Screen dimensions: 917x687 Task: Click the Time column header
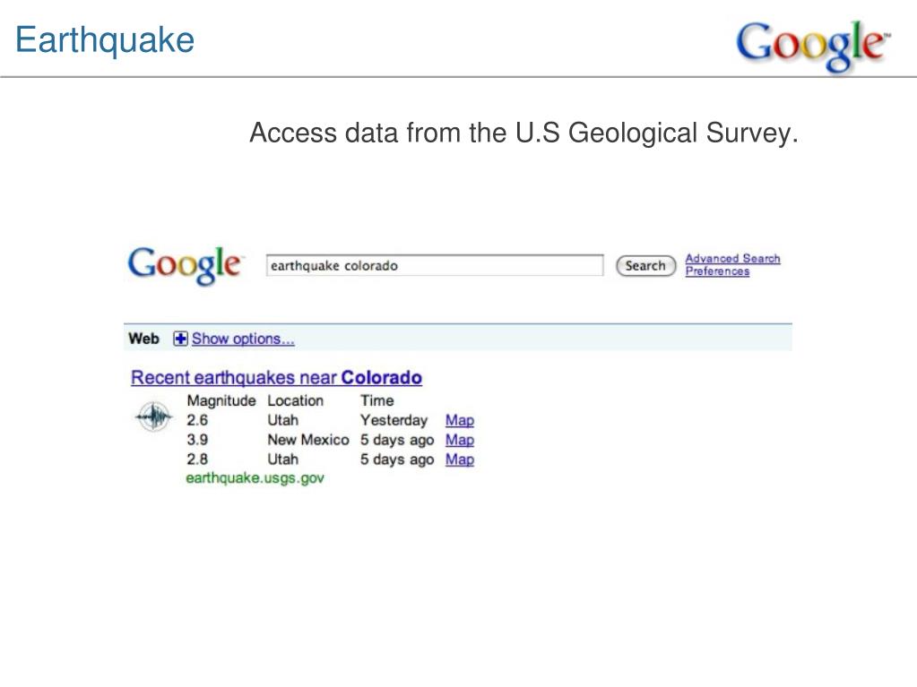(377, 400)
